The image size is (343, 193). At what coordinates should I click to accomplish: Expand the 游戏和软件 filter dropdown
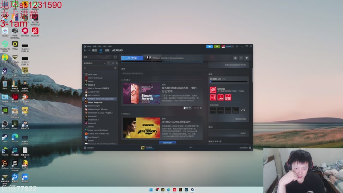[x=94, y=63]
